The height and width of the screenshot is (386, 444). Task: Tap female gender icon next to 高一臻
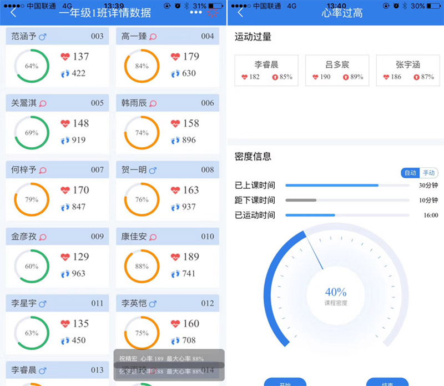[153, 37]
